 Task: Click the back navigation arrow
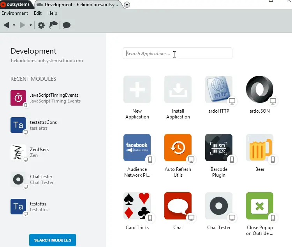pyautogui.click(x=6, y=25)
